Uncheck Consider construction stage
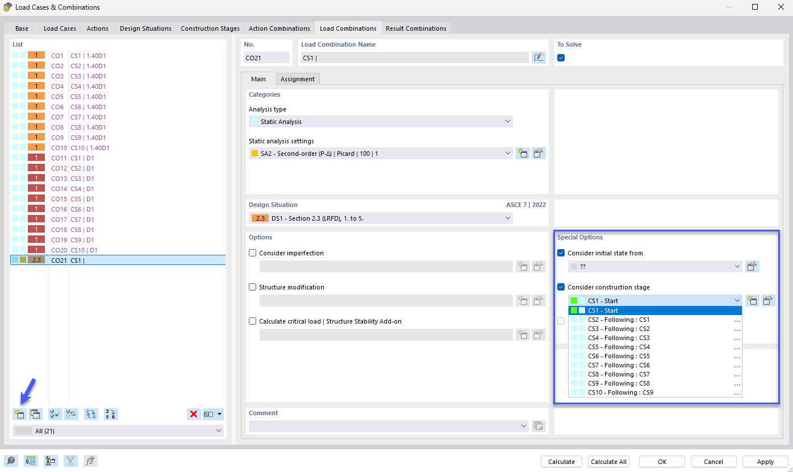This screenshot has width=793, height=472. point(561,287)
